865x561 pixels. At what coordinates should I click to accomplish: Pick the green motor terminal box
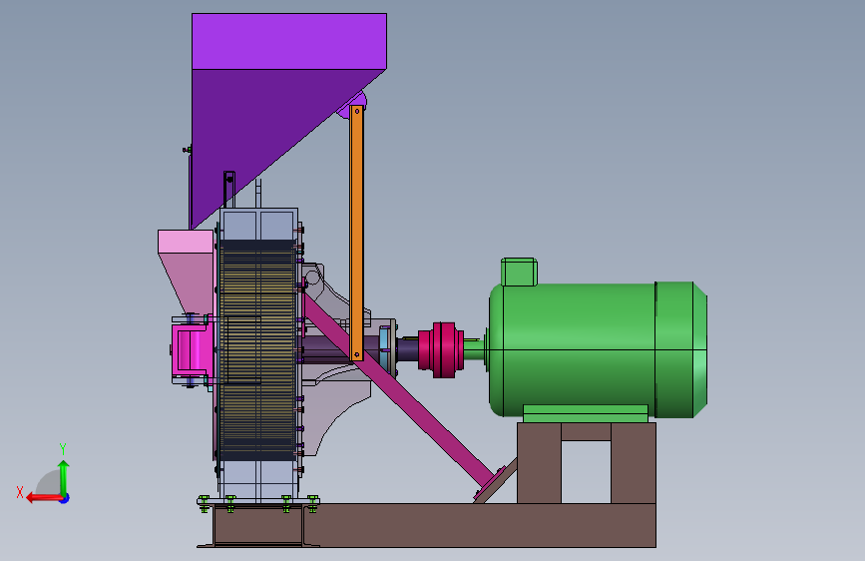click(519, 272)
